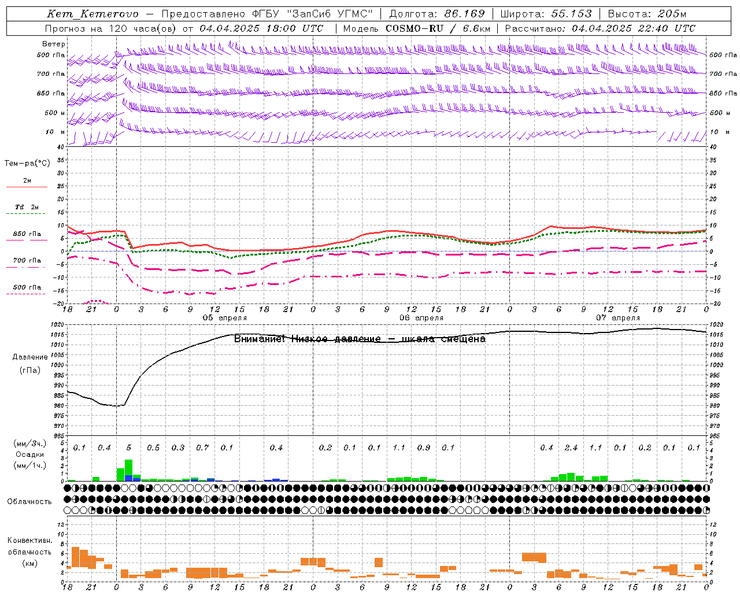Click the Тем-ра(°C) axis label
Screen dimensions: 740x592
(28, 164)
